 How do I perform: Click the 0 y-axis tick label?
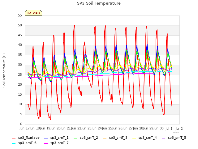21,124
